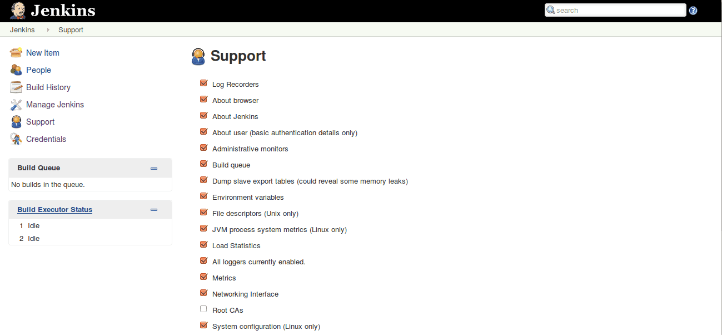Disable the Environment variables checkbox

(203, 196)
